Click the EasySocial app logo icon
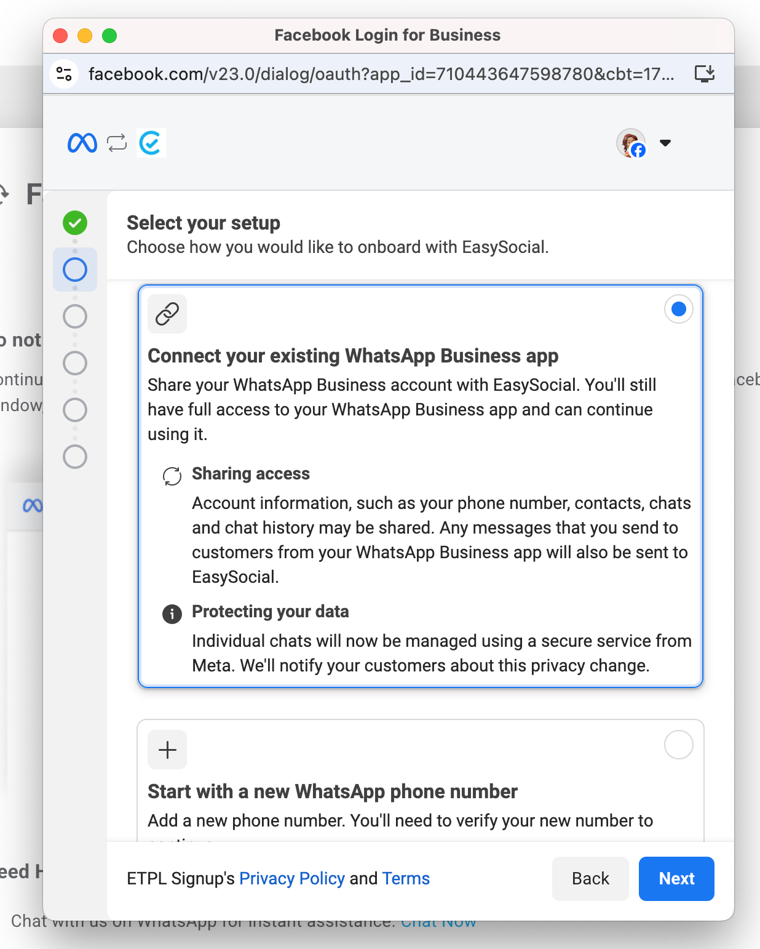The height and width of the screenshot is (949, 760). pos(151,143)
